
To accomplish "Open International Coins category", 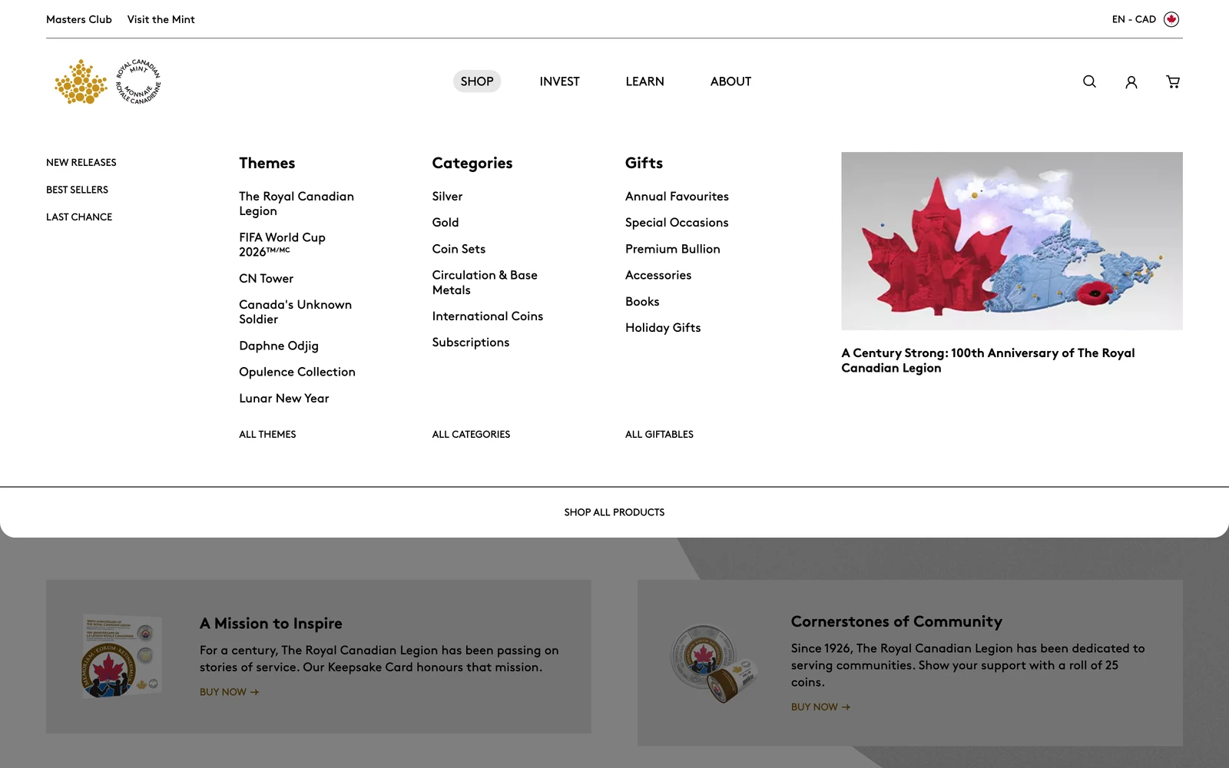I will [x=488, y=316].
